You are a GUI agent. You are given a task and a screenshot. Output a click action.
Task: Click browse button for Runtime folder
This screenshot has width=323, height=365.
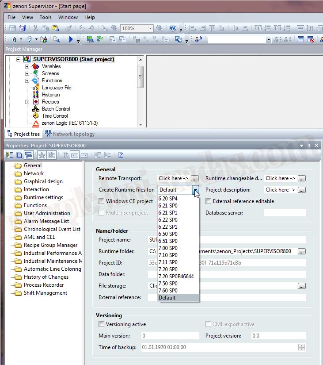click(302, 251)
